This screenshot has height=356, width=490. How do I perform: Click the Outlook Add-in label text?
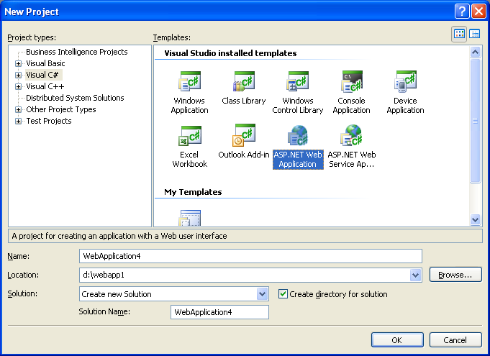tap(244, 155)
